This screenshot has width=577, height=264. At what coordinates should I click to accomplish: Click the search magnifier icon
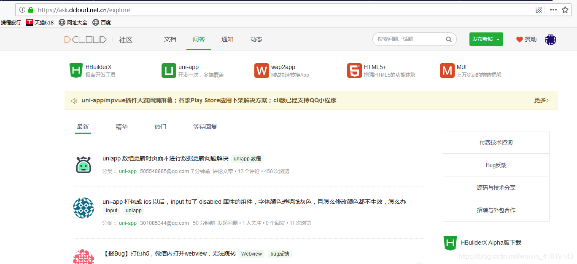pos(448,39)
